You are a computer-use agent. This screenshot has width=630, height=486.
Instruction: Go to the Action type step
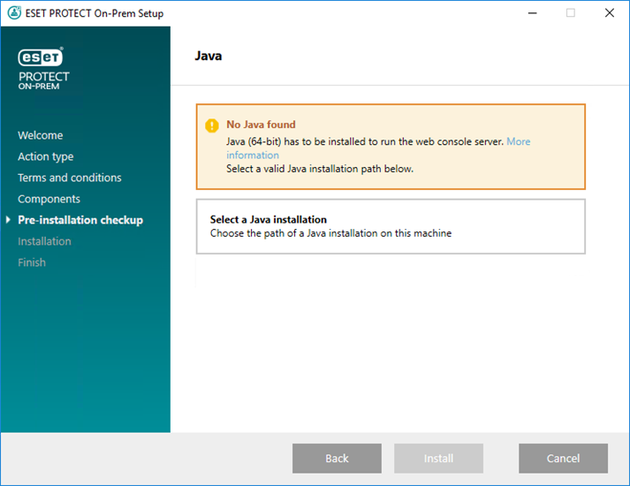[46, 156]
